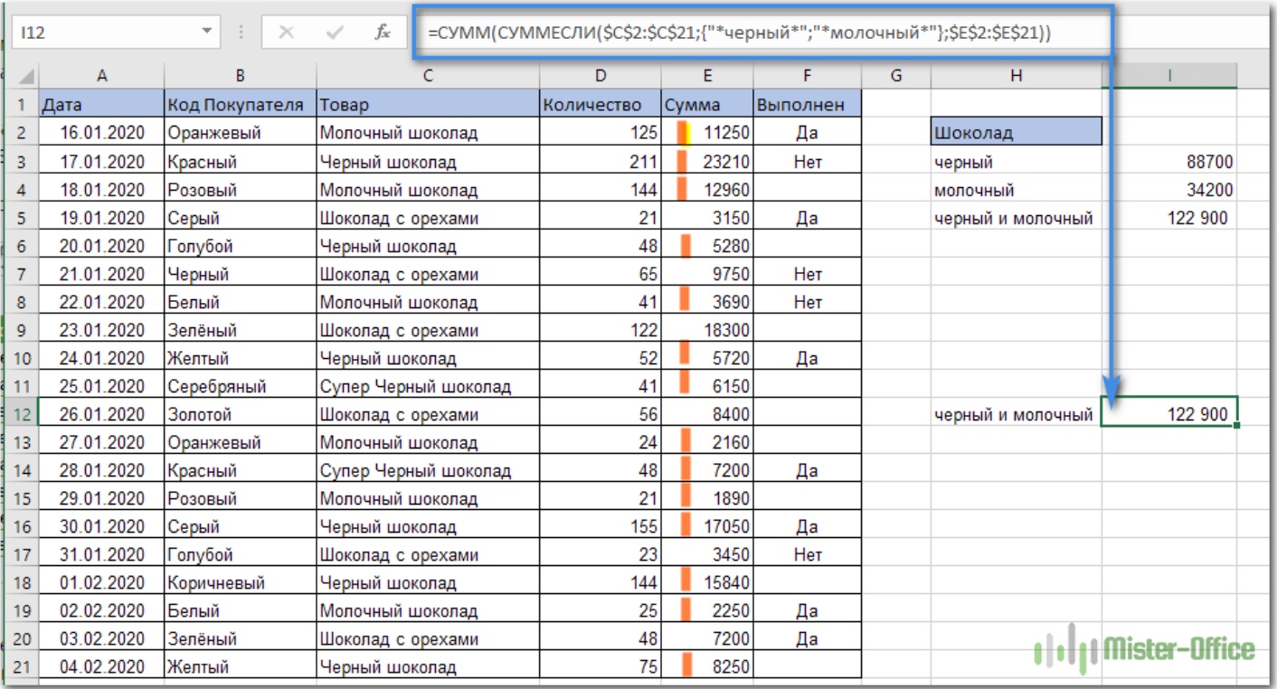Screen dimensions: 1277x689
Task: Click the Cancel X icon in formula bar
Action: click(x=287, y=33)
